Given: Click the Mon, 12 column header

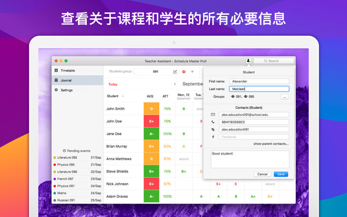Looking at the screenshot, I should tap(183, 96).
